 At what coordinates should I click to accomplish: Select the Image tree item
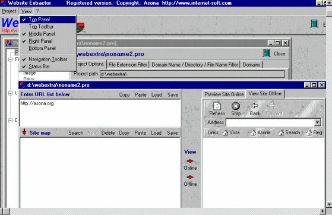click(30, 73)
